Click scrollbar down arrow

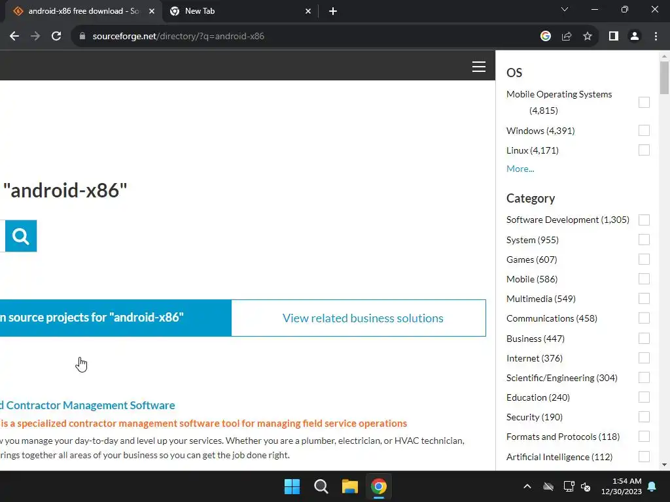pyautogui.click(x=664, y=465)
